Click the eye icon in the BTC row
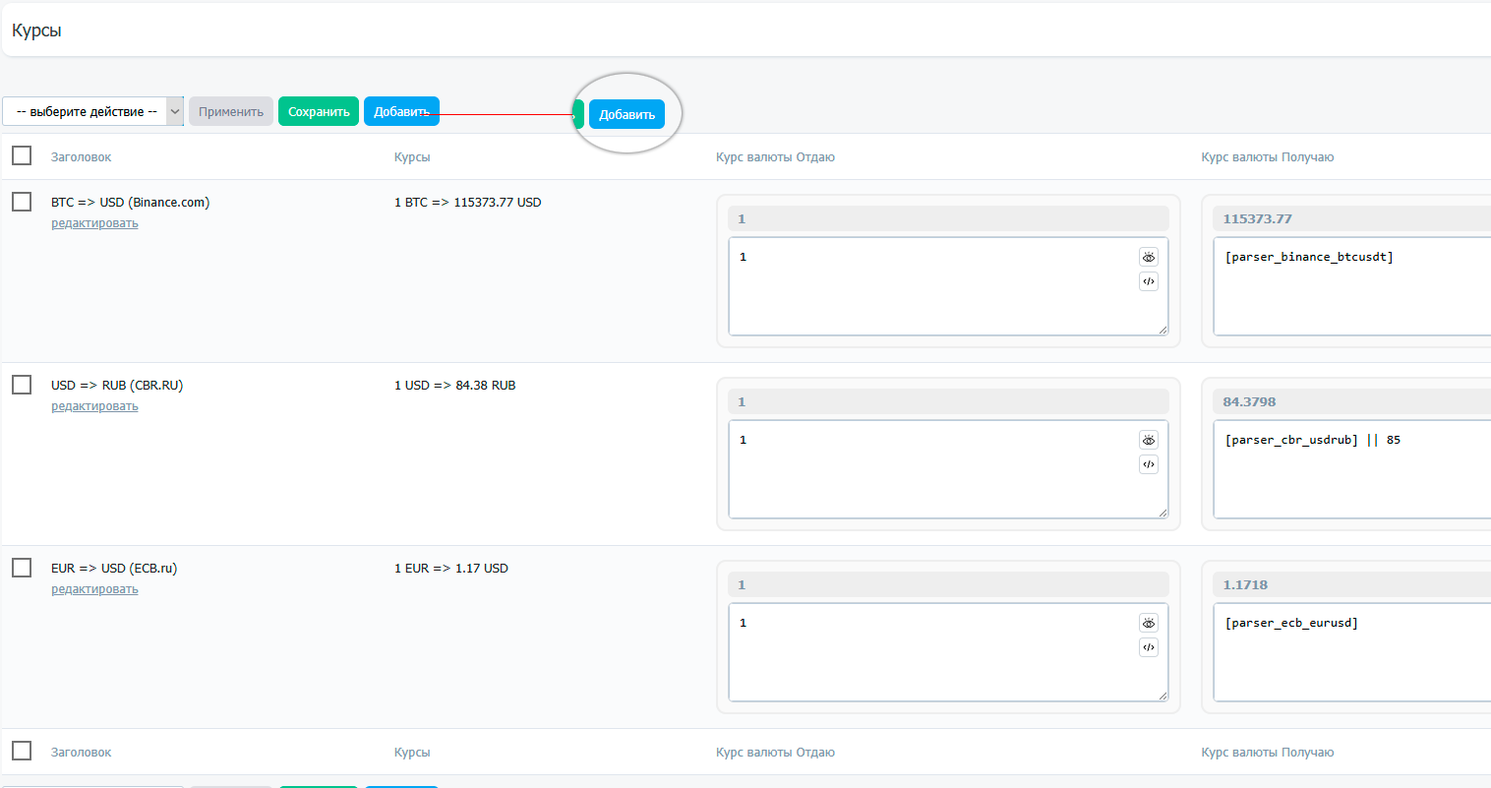The height and width of the screenshot is (788, 1491). (1148, 257)
